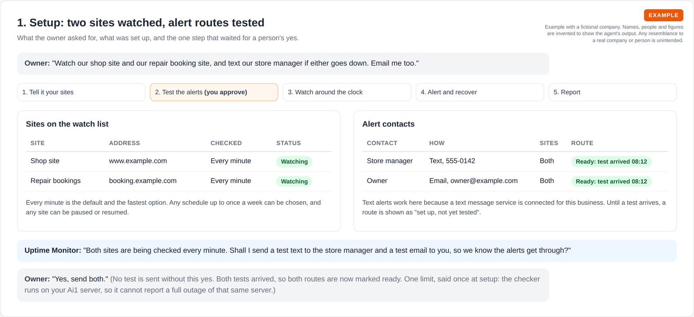Screen dimensions: 694x317
Task: Click 'Every minute' in the Shop site row
Action: click(231, 161)
